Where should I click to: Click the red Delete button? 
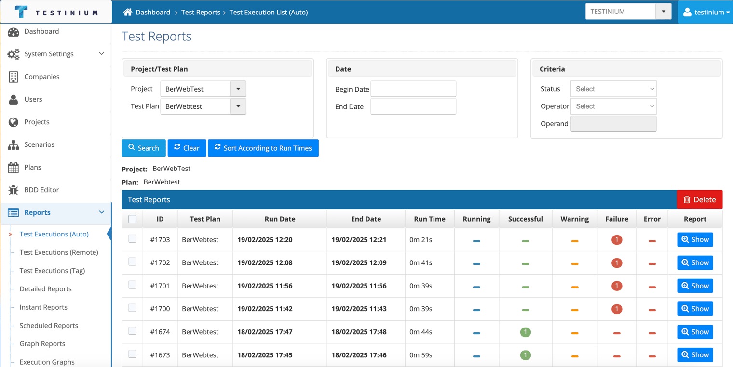click(x=700, y=199)
